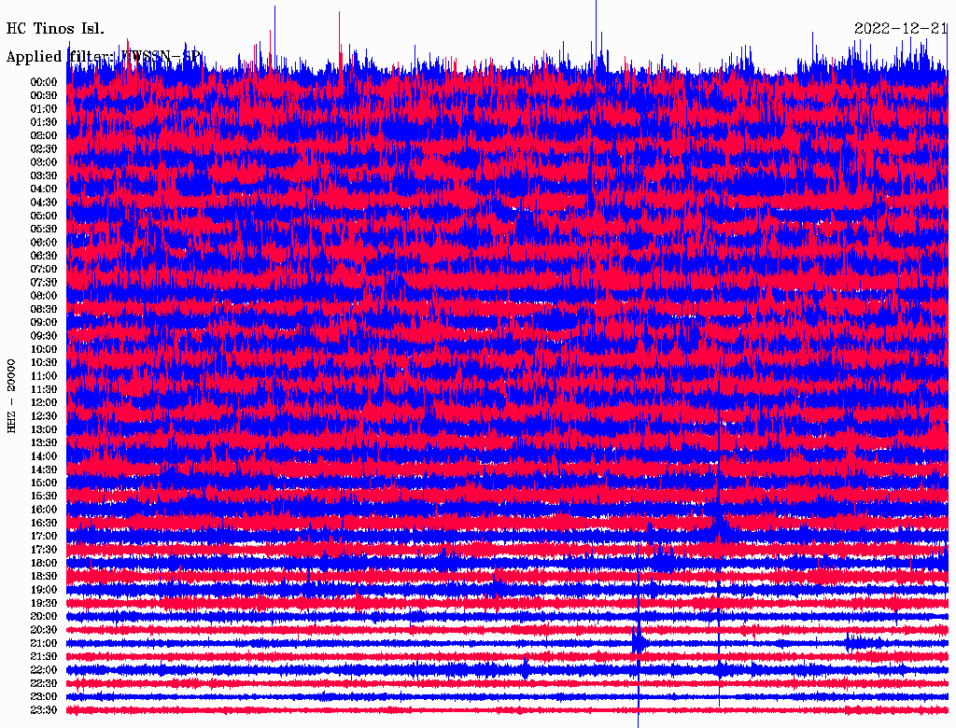Select the 08:00 time label

44,296
